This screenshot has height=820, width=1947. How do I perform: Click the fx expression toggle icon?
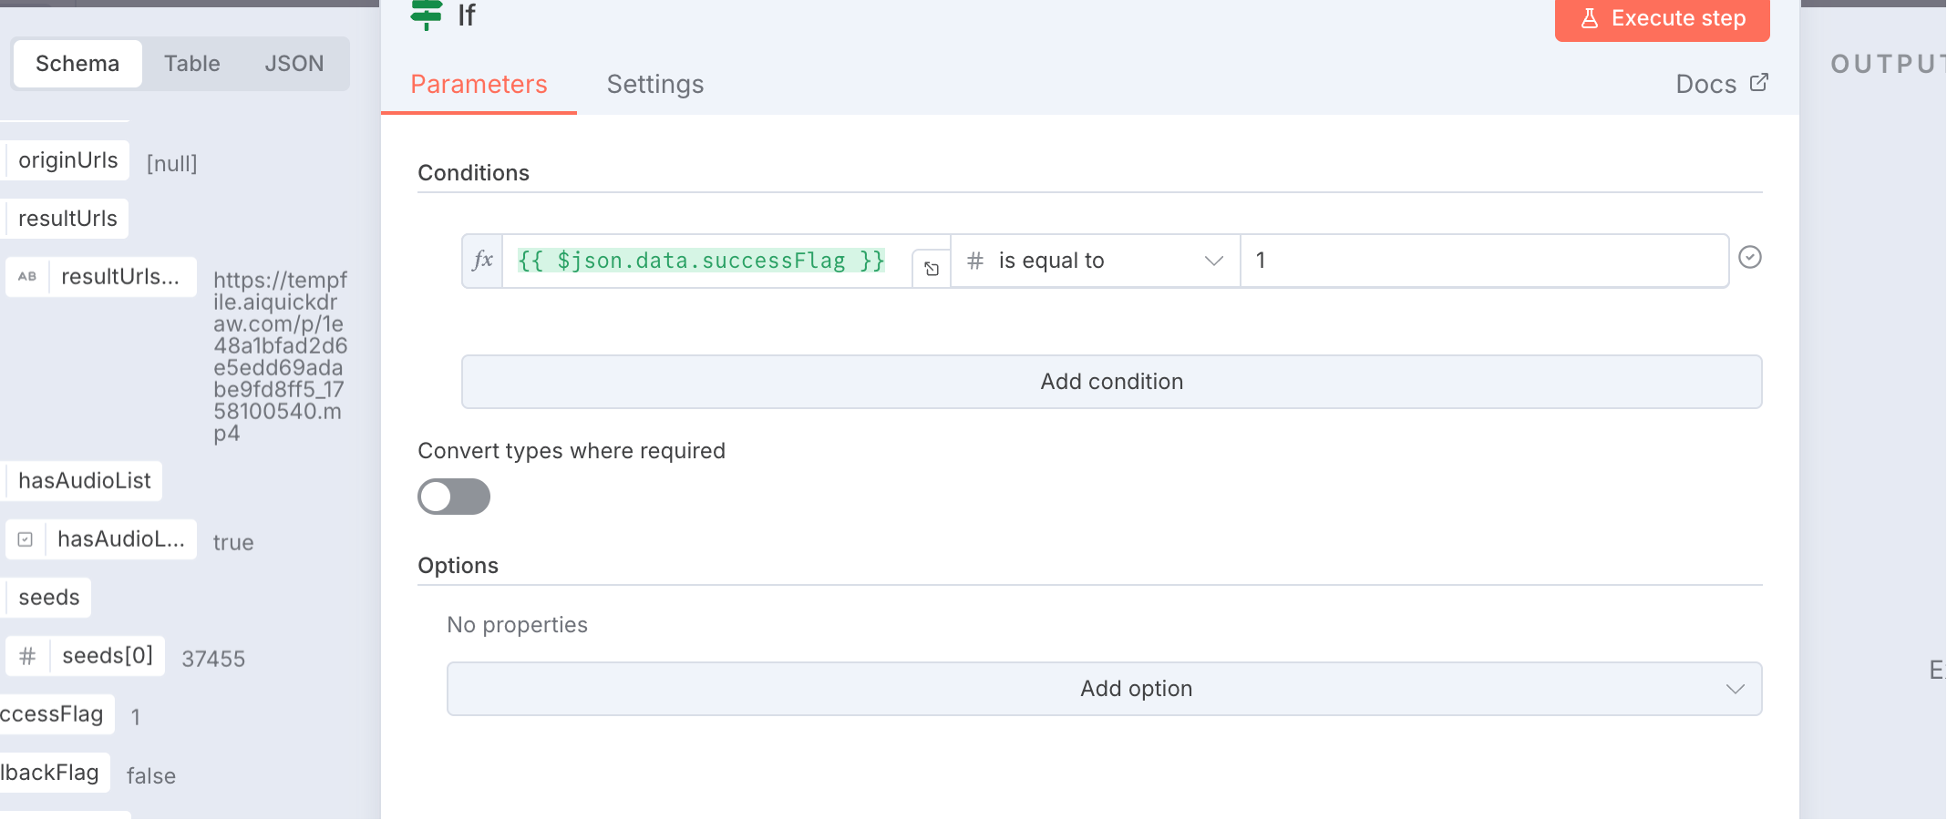point(482,261)
